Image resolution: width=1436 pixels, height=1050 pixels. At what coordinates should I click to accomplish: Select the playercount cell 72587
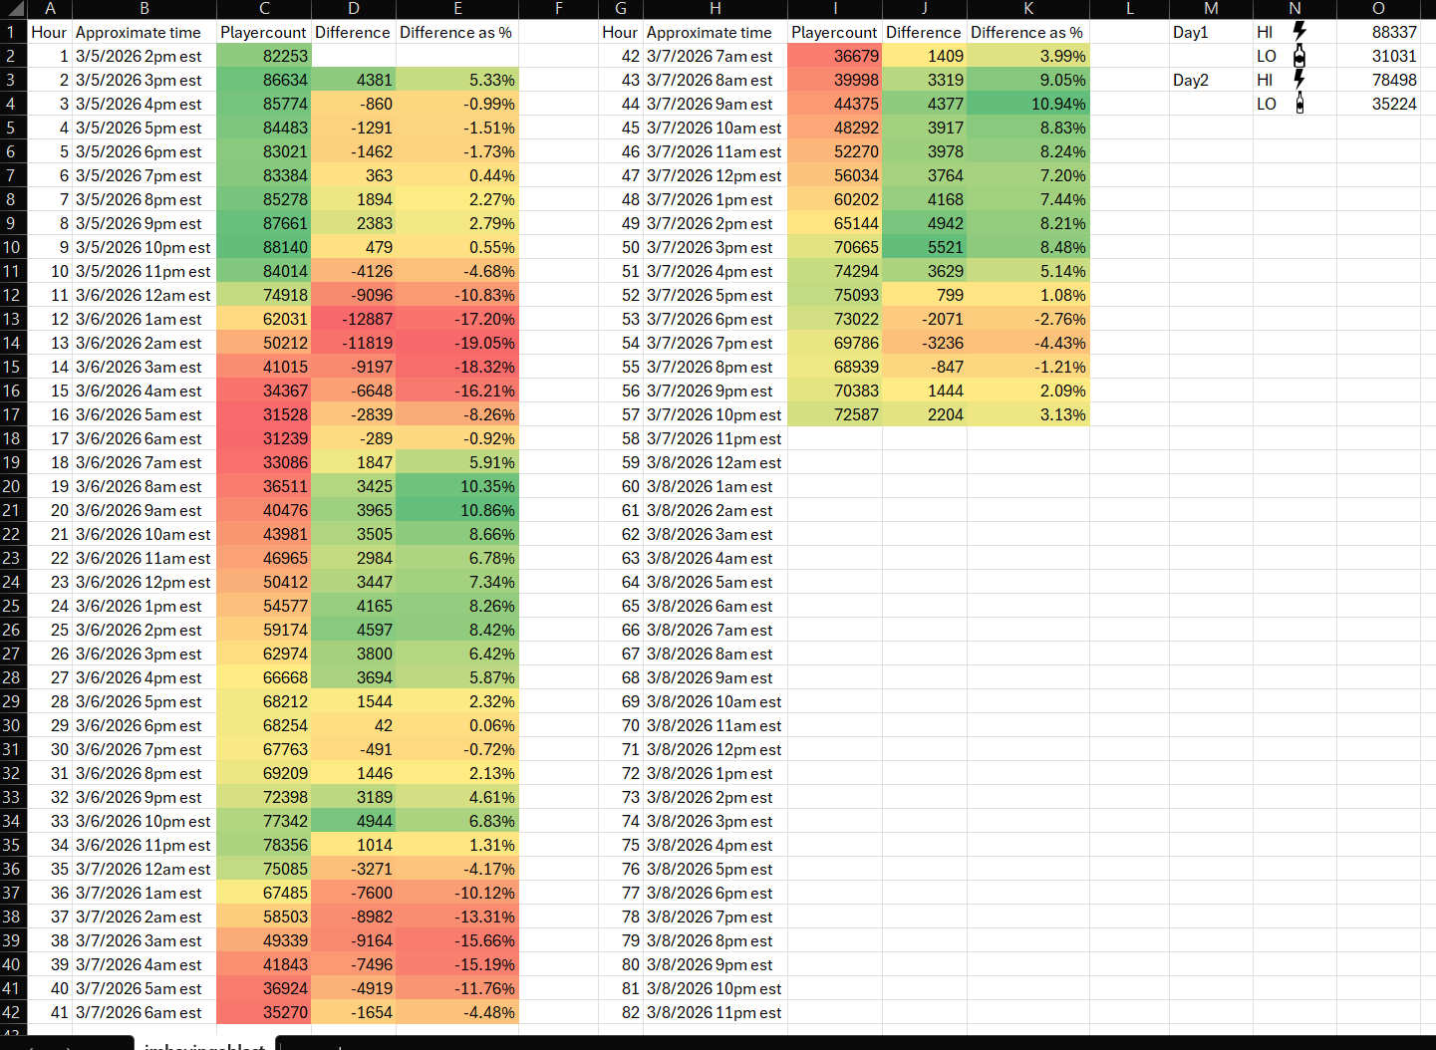pyautogui.click(x=835, y=414)
